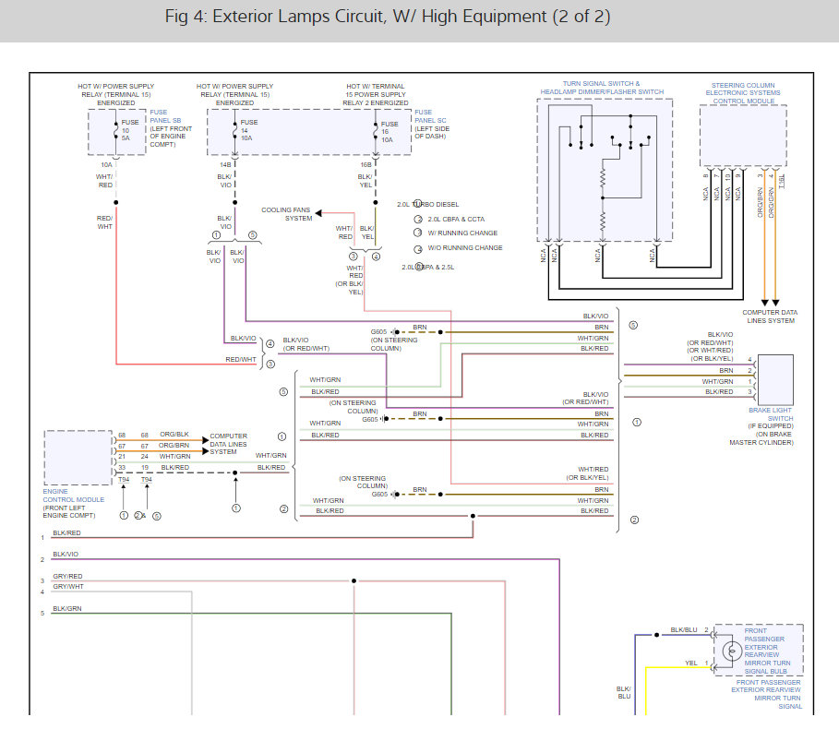Screen dimensions: 839x741
Task: Click the Fuse 10 5A symbol
Action: [x=115, y=135]
